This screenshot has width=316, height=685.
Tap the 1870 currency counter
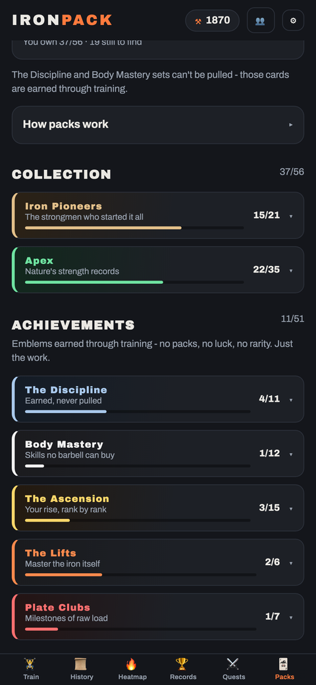click(x=213, y=20)
